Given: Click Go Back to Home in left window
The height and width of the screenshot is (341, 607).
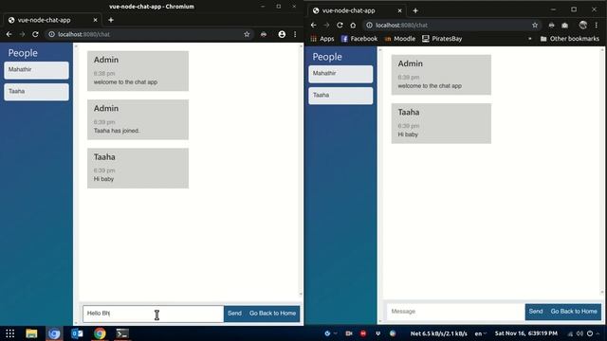Looking at the screenshot, I should [272, 314].
